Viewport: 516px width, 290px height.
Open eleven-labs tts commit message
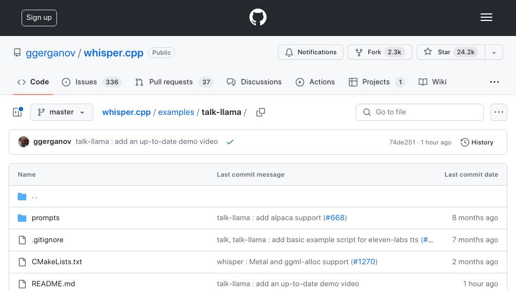pyautogui.click(x=318, y=240)
